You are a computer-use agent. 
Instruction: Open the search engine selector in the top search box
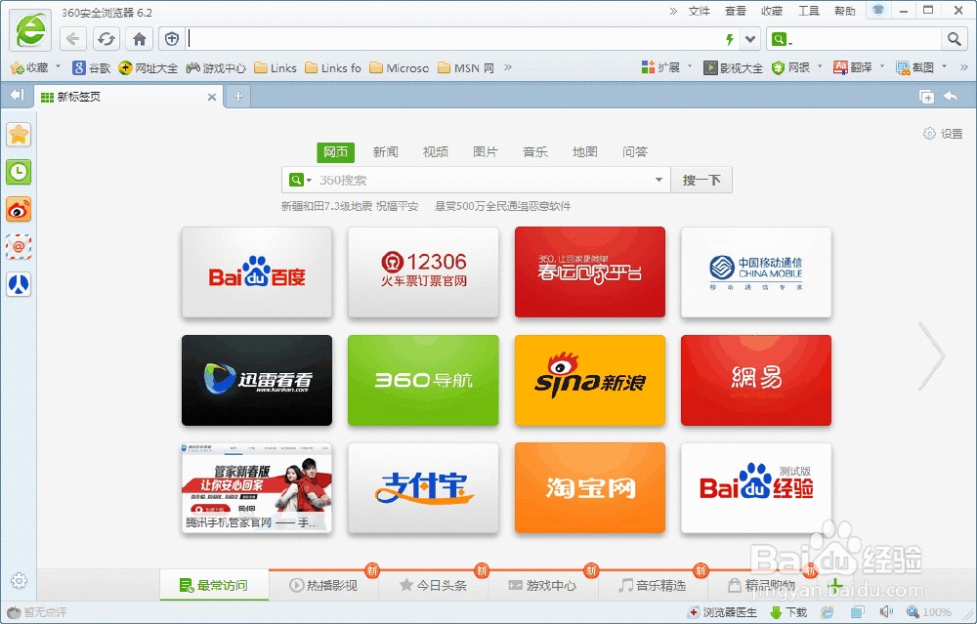[782, 40]
